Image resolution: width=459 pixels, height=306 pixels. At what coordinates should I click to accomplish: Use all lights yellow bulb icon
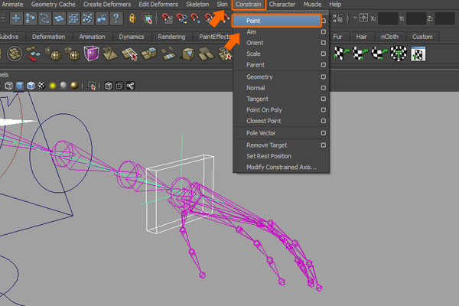point(53,86)
